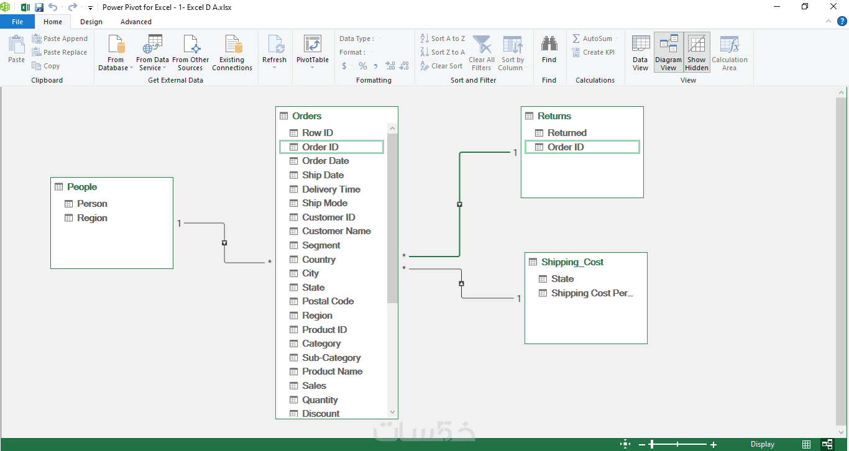Click the Shipping_Cost table header
The image size is (849, 451).
click(586, 262)
